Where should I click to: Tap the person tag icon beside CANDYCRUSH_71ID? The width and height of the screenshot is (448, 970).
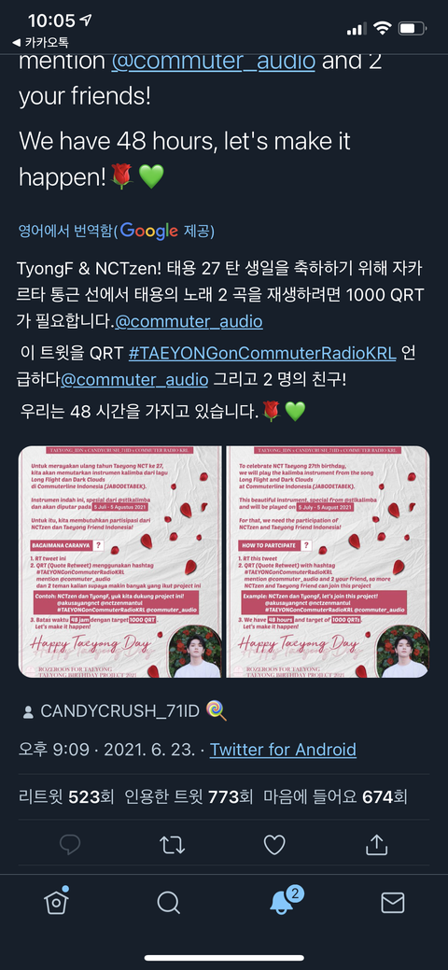[x=28, y=711]
